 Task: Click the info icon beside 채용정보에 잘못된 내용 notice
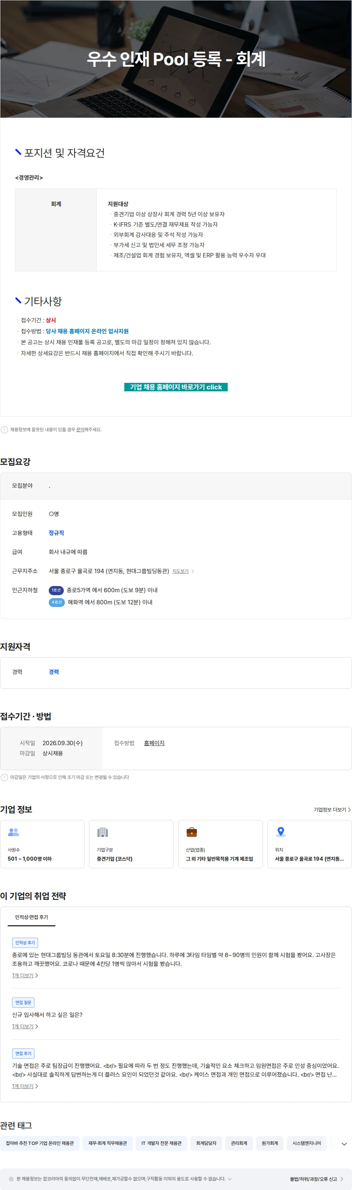(4, 430)
